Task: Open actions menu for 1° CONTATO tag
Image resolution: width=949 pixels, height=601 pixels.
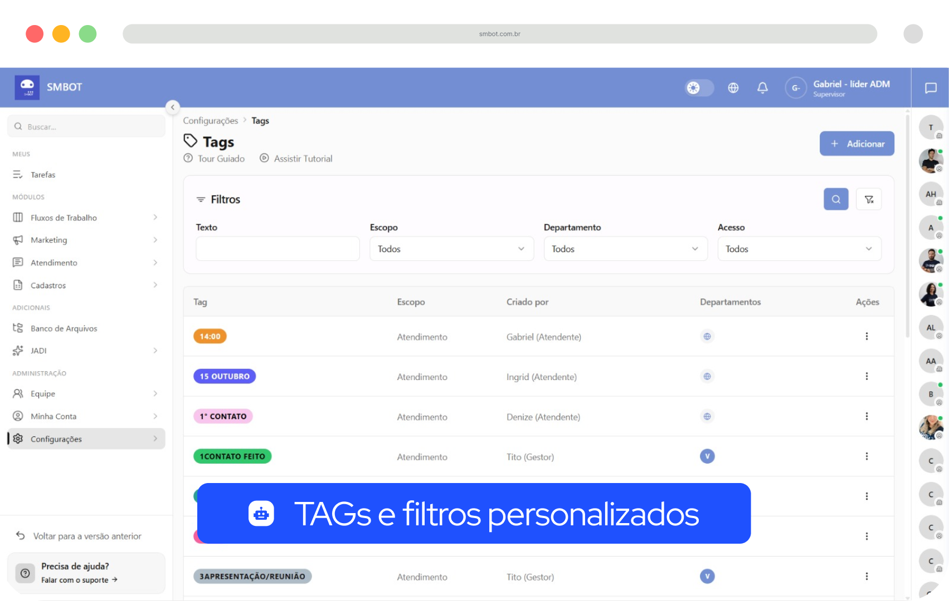Action: 867,416
